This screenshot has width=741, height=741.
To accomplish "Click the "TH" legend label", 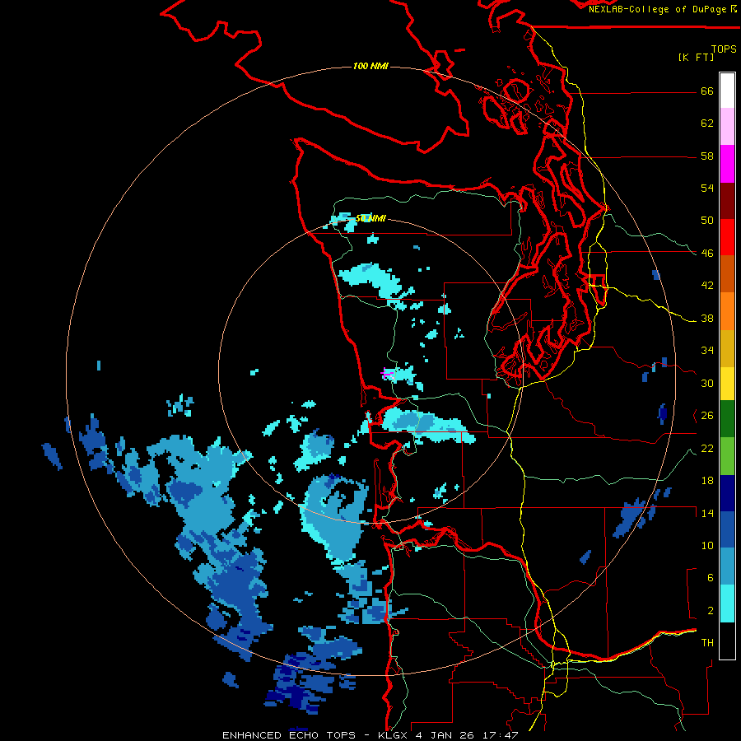I will pyautogui.click(x=707, y=643).
